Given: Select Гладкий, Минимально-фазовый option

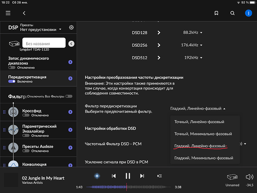Looking at the screenshot, I should (205, 158).
